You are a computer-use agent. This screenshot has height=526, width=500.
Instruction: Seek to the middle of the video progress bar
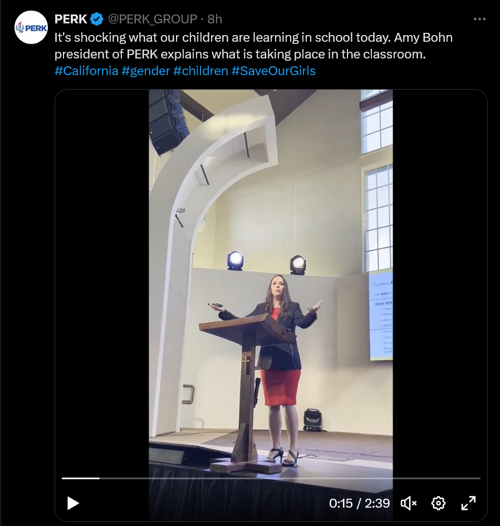[x=271, y=478]
